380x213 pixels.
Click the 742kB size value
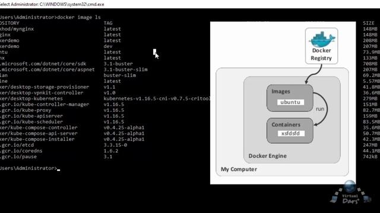[x=370, y=156]
